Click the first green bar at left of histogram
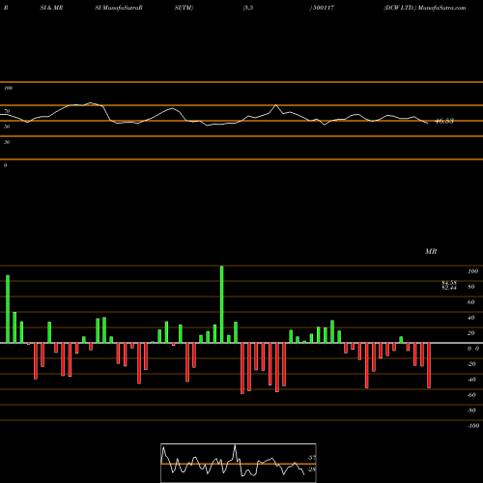 (x=8, y=309)
